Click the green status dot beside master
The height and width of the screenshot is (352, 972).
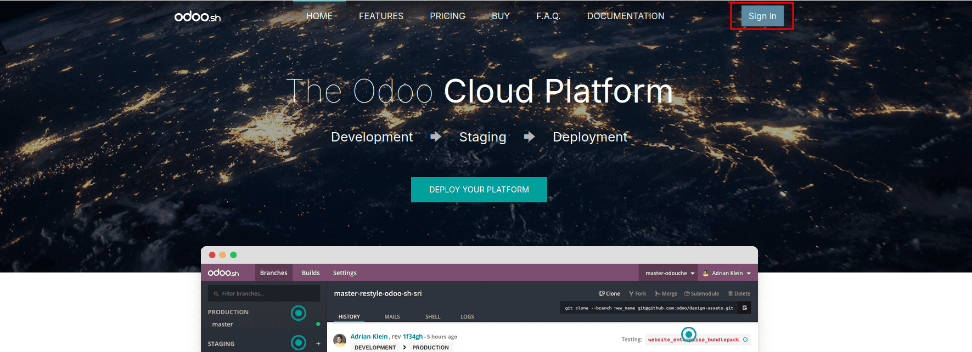(x=318, y=324)
